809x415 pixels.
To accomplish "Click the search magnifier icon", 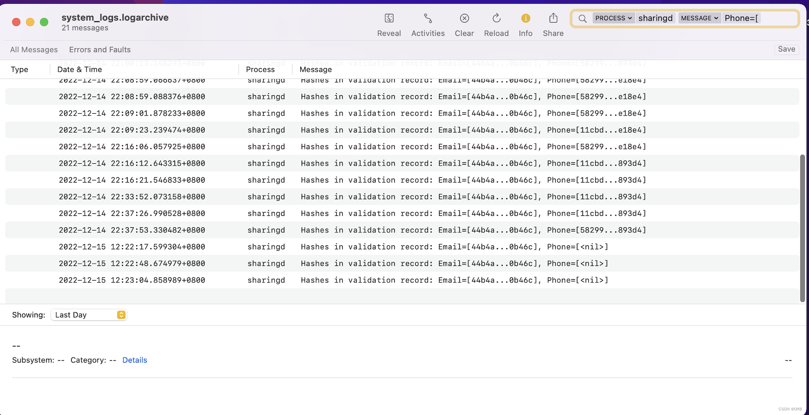I will pos(582,18).
